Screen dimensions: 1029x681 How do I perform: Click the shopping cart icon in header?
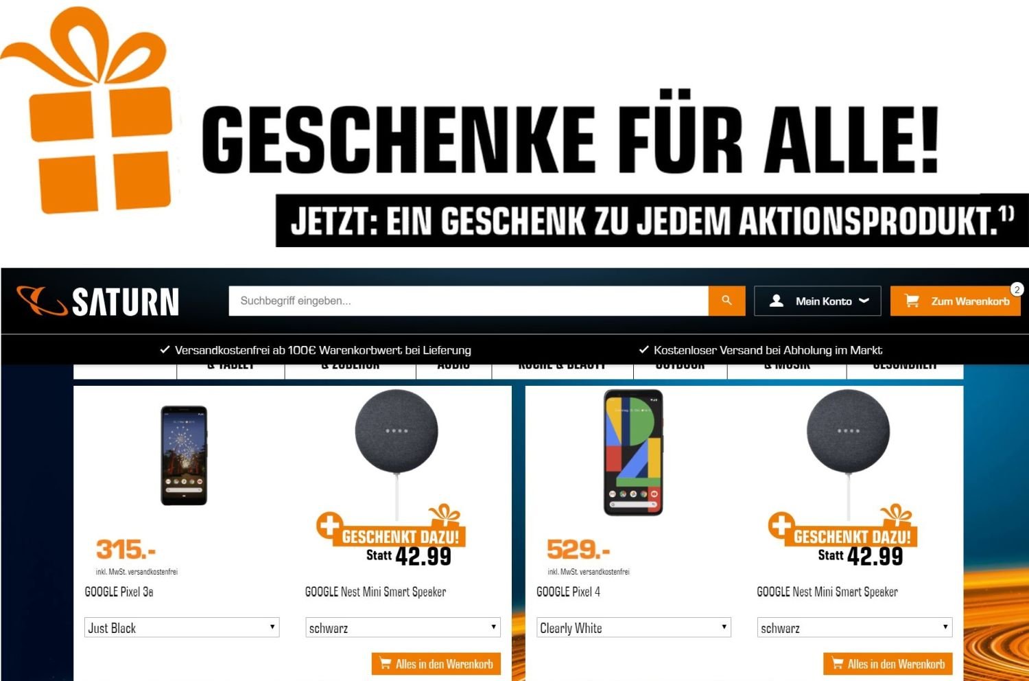(912, 301)
